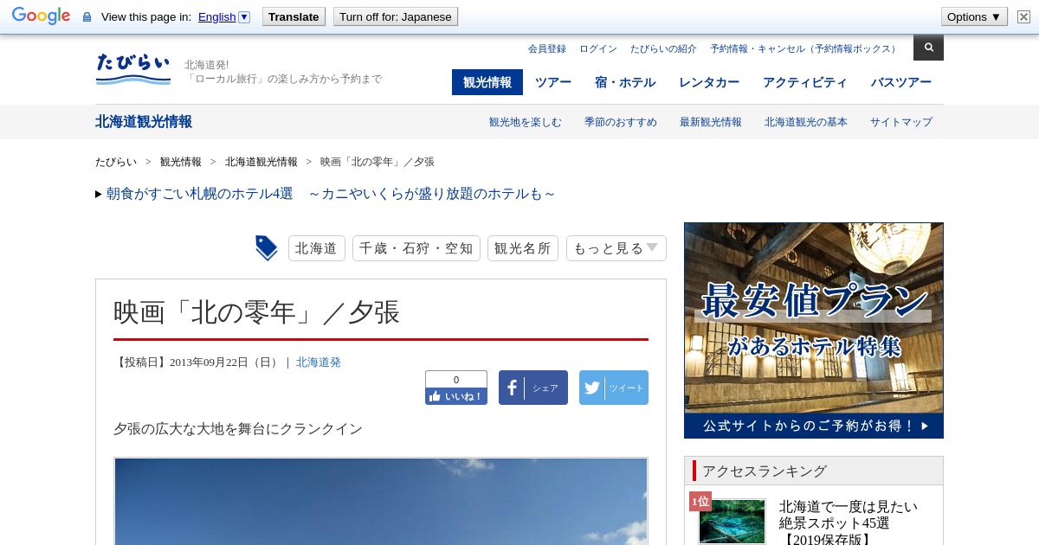Click the article main photo
This screenshot has height=545, width=1039.
click(381, 502)
